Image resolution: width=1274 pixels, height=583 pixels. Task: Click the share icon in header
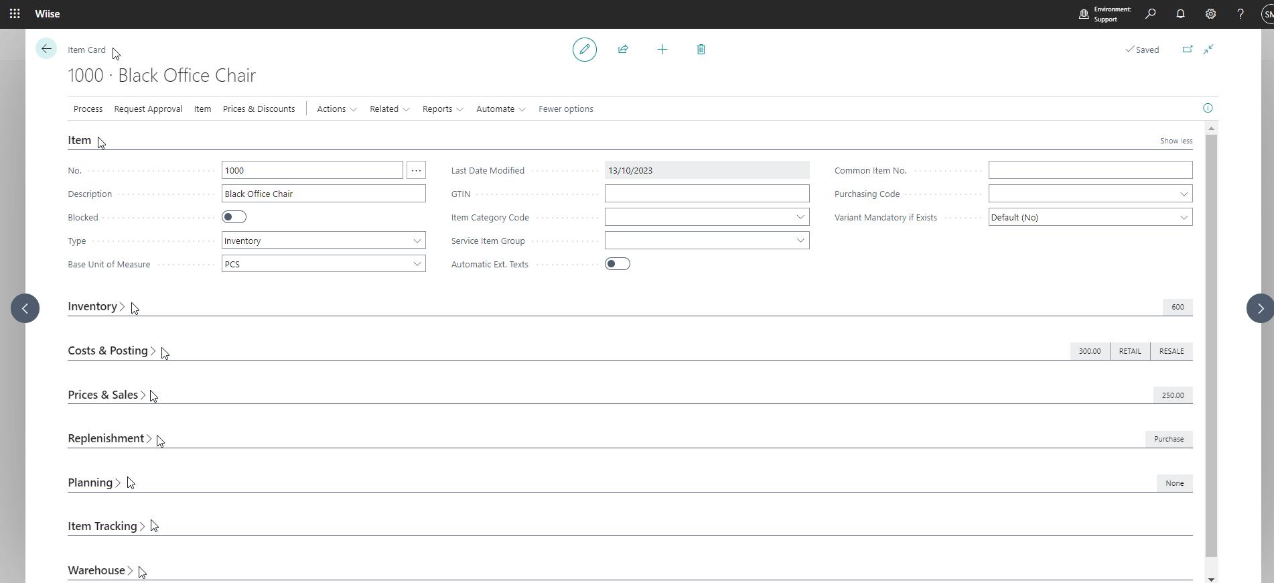click(623, 50)
